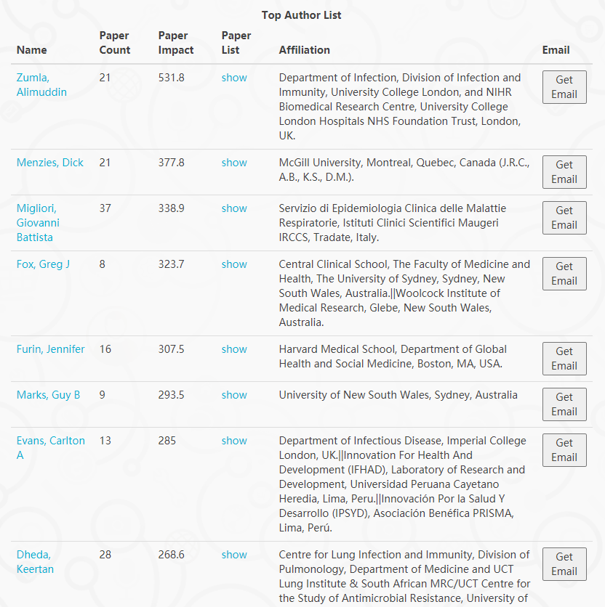Open Evans, Carlton A author link

[50, 448]
